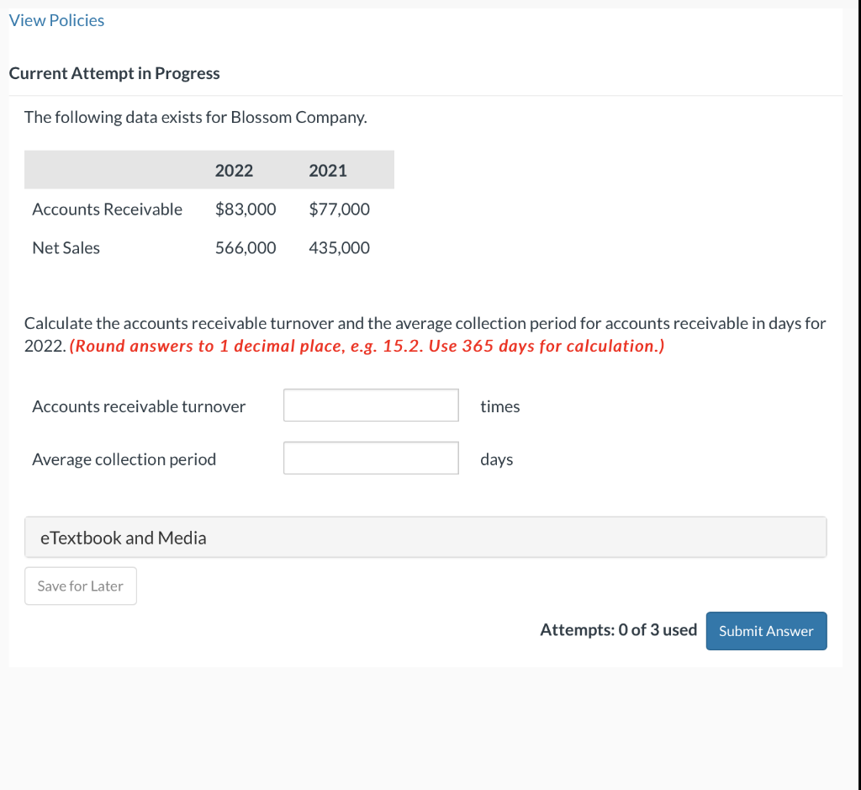Open the View Policies link

point(56,21)
